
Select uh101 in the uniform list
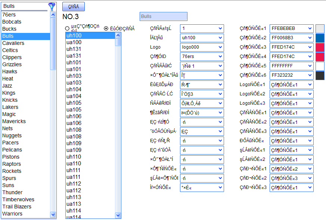(x=90, y=62)
